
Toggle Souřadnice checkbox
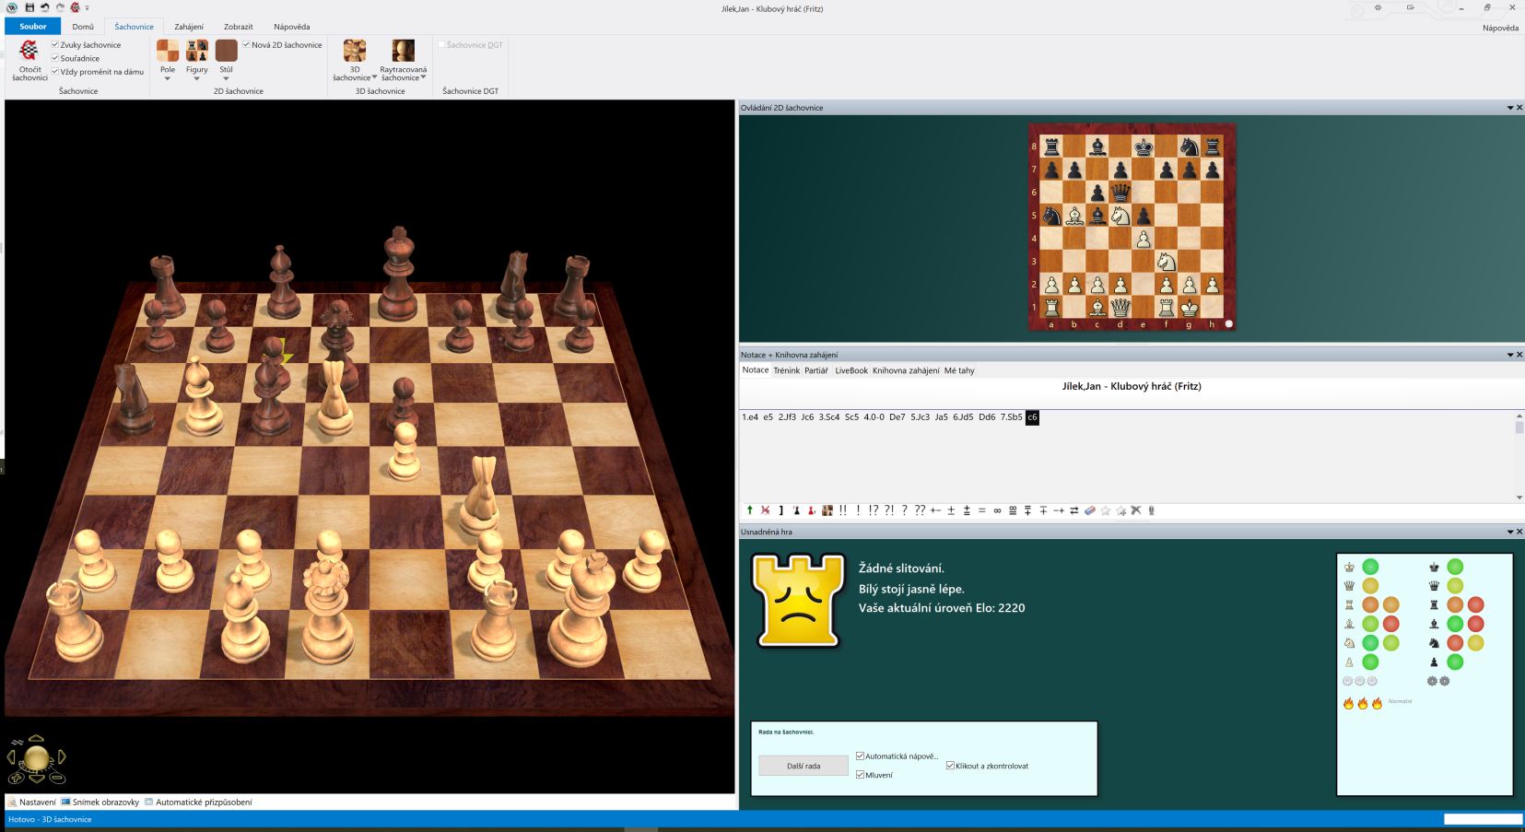click(x=55, y=58)
